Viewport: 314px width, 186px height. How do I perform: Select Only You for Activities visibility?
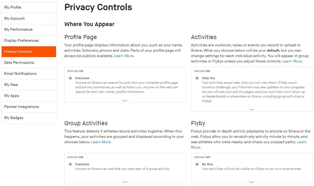[197, 78]
